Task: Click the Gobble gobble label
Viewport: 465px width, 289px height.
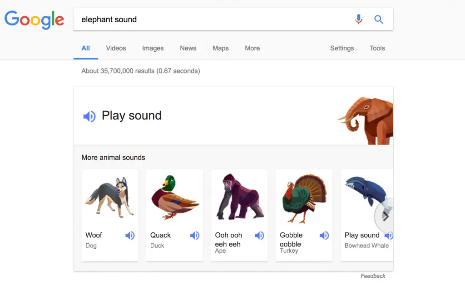Action: click(291, 240)
